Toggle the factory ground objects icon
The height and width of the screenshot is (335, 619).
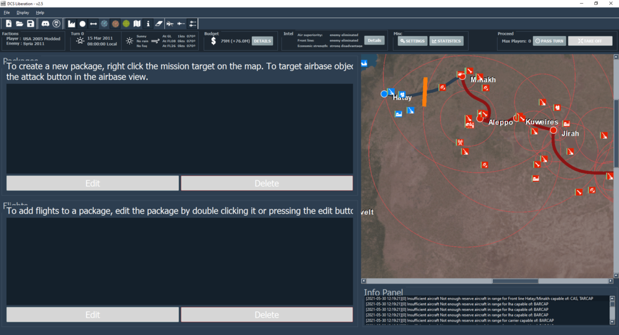72,24
